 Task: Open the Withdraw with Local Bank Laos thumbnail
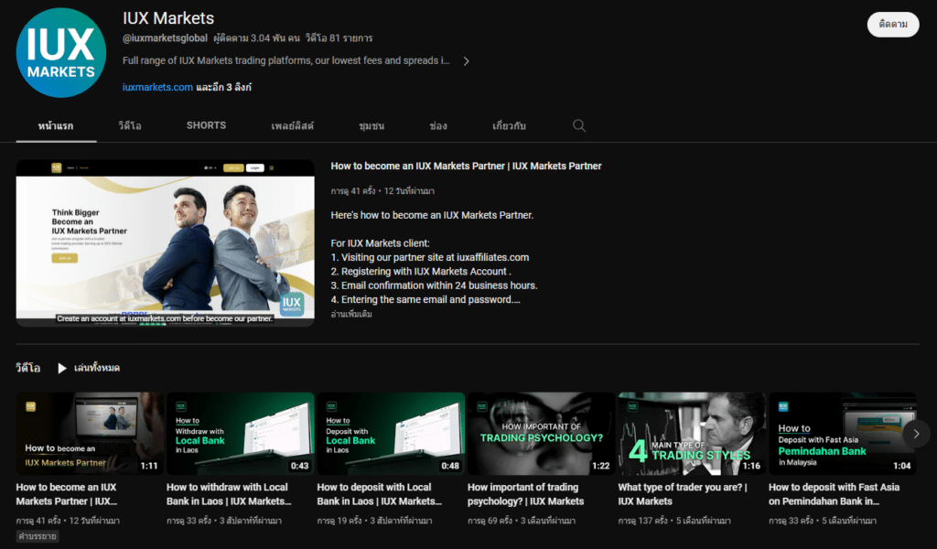pos(241,433)
